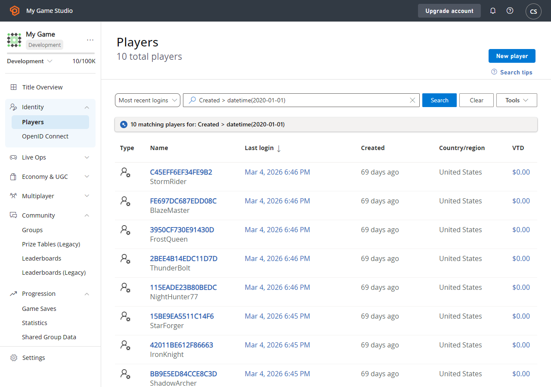Screen dimensions: 551x387
Task: Click the Live Ops gamepad icon
Action: point(14,157)
